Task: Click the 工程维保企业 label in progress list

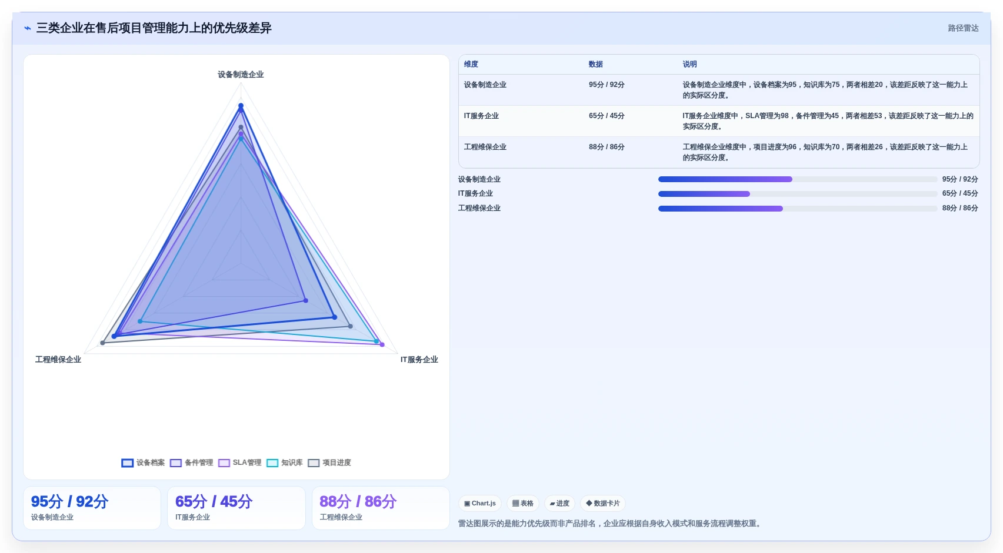Action: tap(479, 208)
